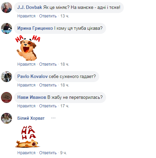156x158 pixels.
Task: Click Нави Иванов's round avatar
Action: click(6, 97)
